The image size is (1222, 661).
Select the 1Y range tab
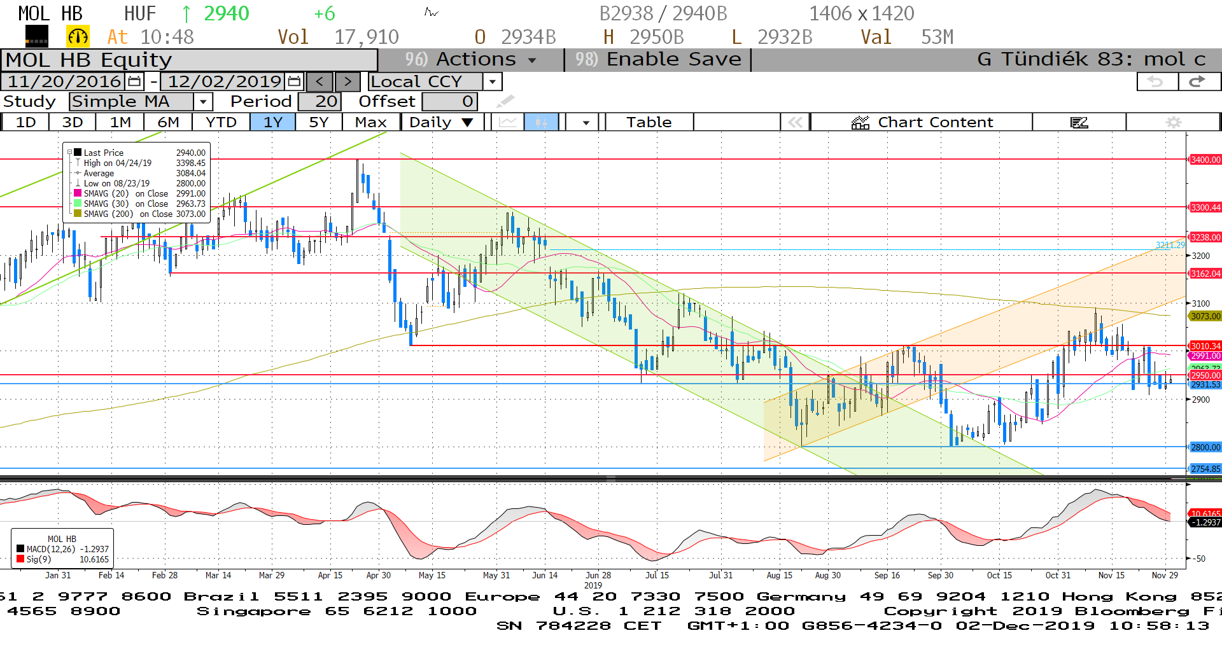273,122
